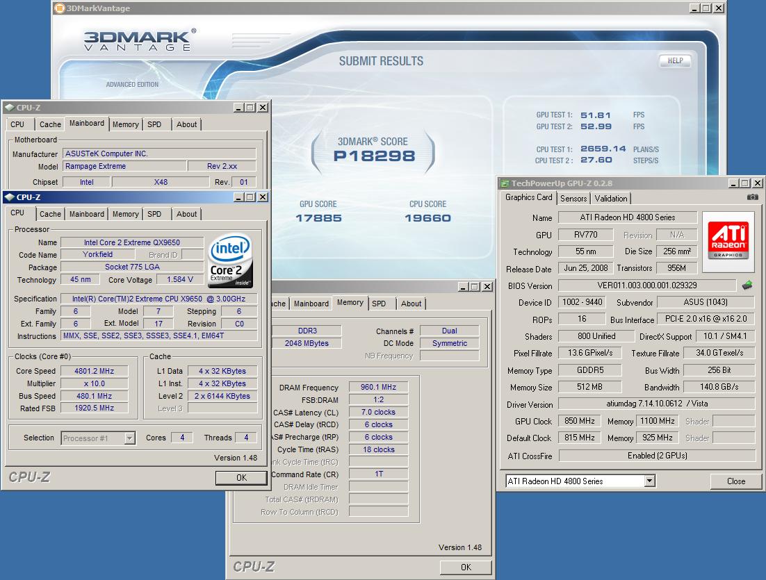The image size is (766, 580).
Task: Click the Command Rate value 1T
Action: (x=379, y=474)
